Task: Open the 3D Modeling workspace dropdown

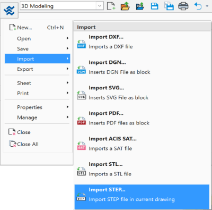Action: coord(100,6)
